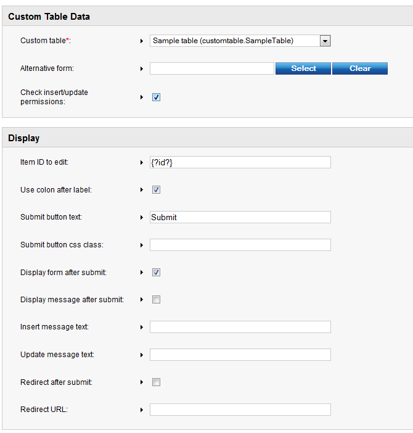Screen dimensions: 413x433
Task: Click the arrow icon beside Custom table
Action: 142,41
